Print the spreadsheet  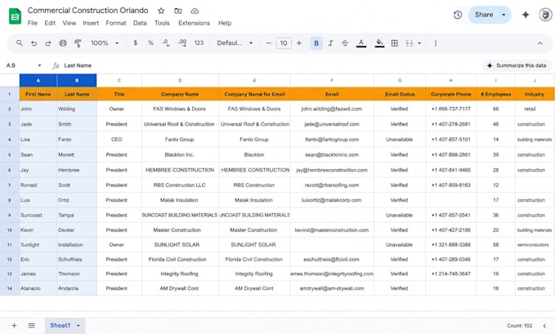coord(63,43)
